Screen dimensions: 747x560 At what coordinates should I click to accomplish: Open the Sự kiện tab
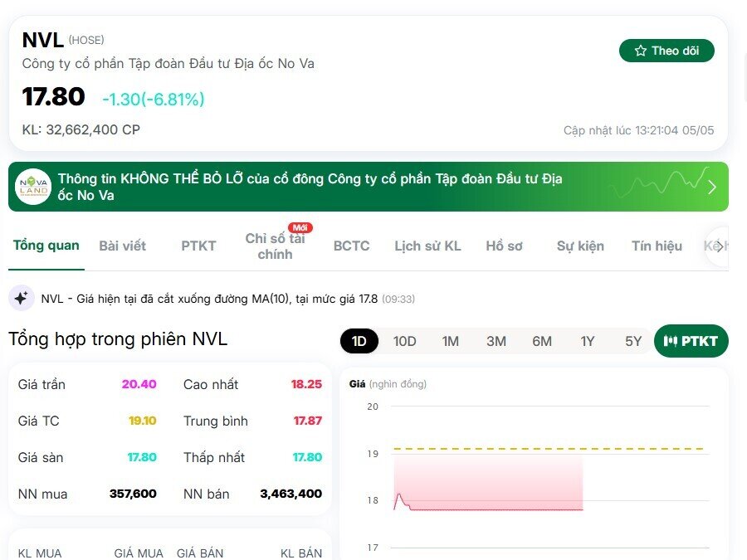pos(580,246)
